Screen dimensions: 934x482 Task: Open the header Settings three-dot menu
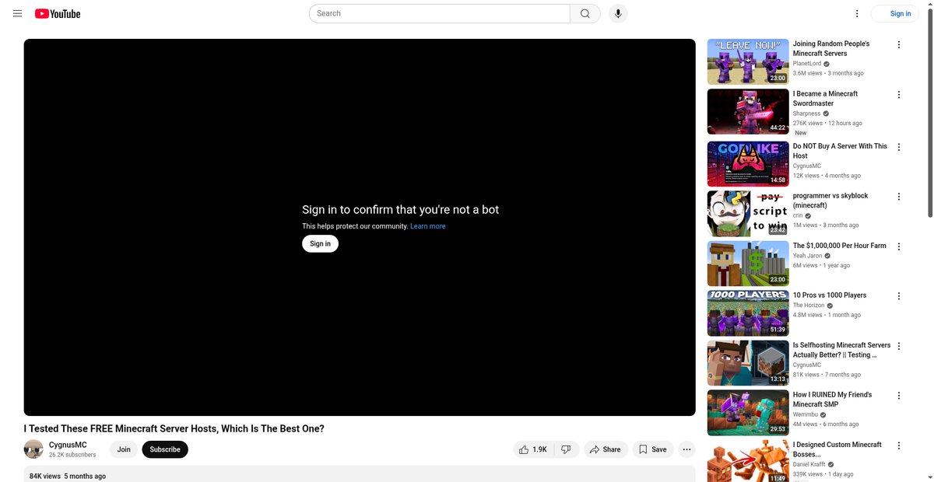click(857, 13)
